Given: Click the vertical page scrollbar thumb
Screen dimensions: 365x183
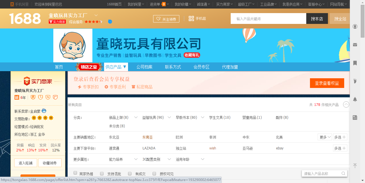Looking at the screenshot, I should pyautogui.click(x=362, y=21).
